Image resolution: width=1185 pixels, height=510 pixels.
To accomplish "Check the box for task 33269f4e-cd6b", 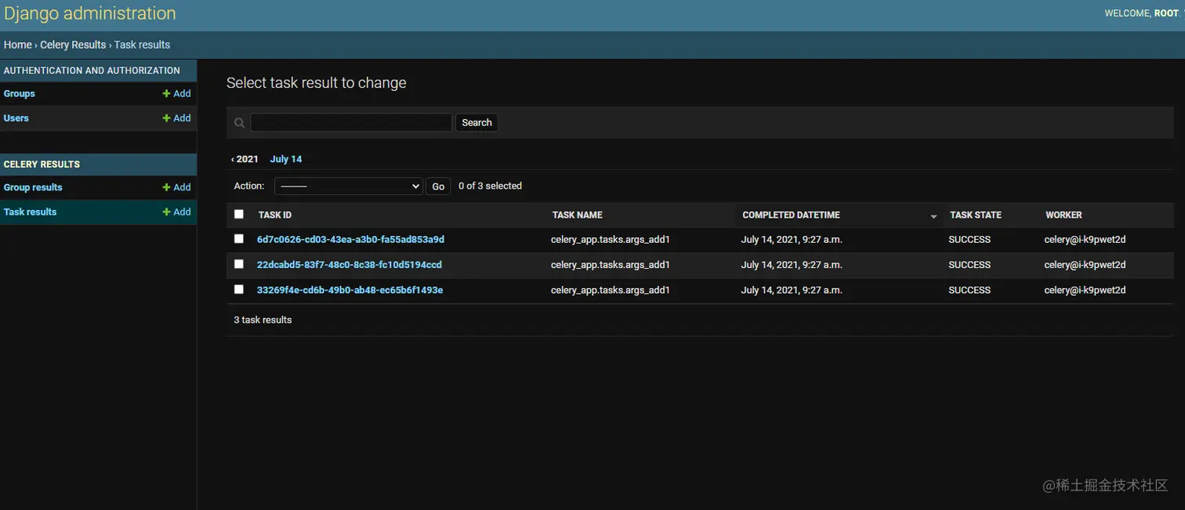I will tap(239, 289).
